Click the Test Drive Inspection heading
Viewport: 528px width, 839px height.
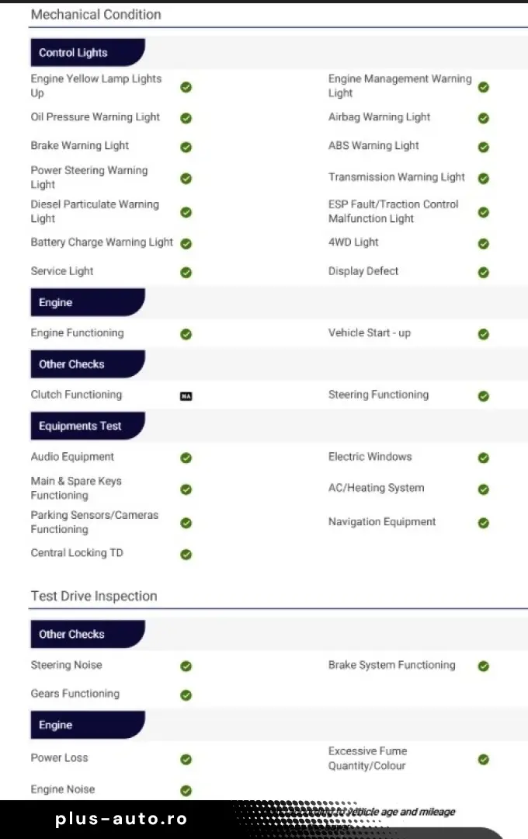tap(94, 596)
